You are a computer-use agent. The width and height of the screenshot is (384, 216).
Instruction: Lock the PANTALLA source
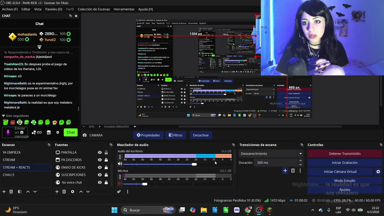pos(106,152)
